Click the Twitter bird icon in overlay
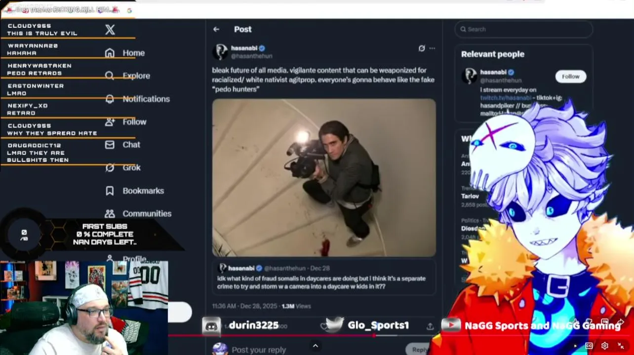Screen dimensions: 634x355 (335, 324)
